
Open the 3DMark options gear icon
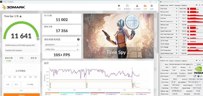[x=151, y=6]
